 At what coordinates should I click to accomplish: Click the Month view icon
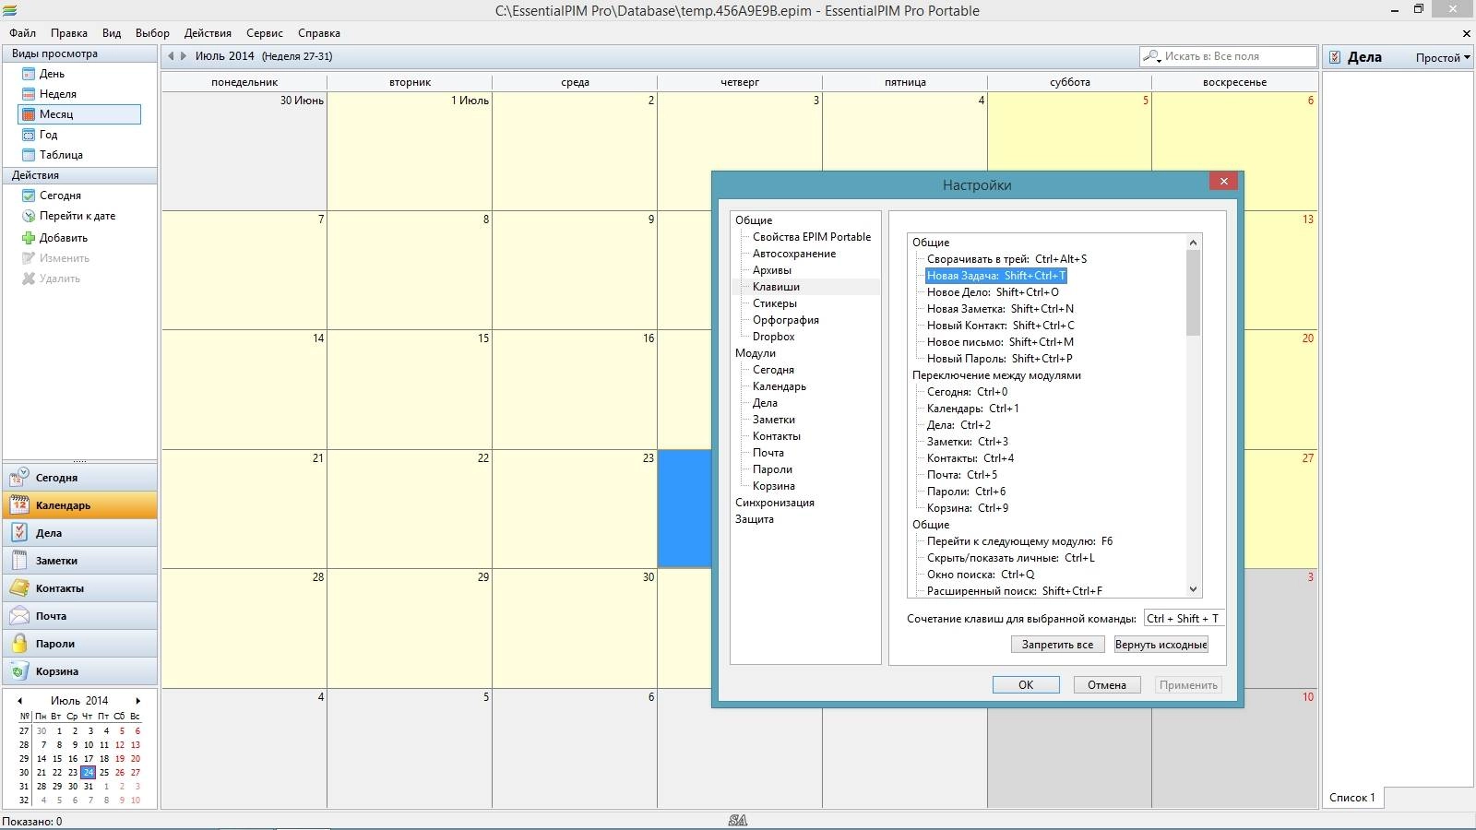(x=29, y=114)
